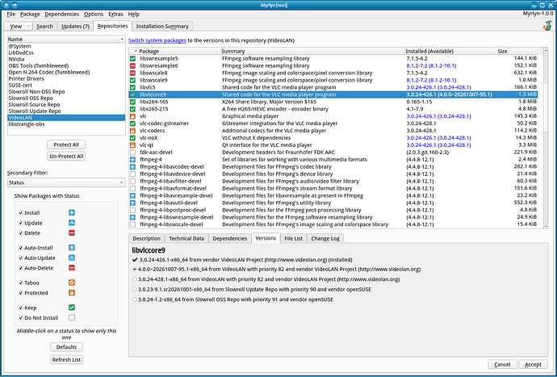Viewport: 557px width, 377px height.
Task: Click the Accept button
Action: (533, 364)
